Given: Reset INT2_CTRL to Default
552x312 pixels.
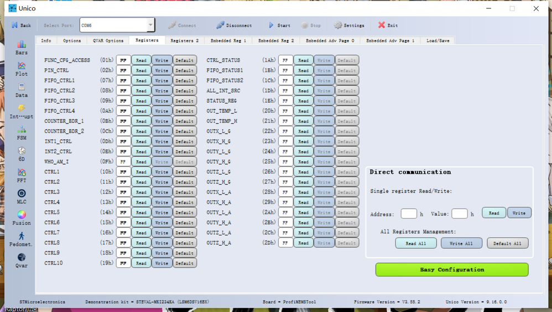Looking at the screenshot, I should [185, 152].
